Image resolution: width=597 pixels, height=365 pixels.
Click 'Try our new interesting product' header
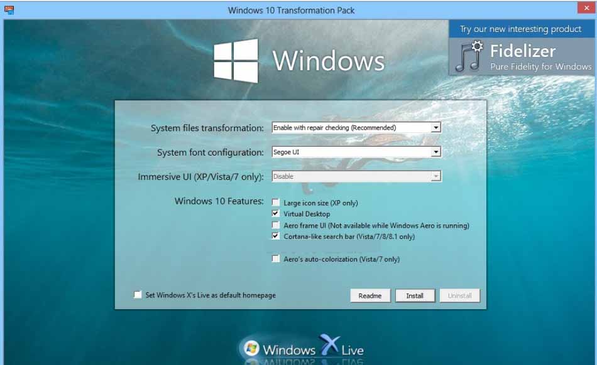coord(521,29)
